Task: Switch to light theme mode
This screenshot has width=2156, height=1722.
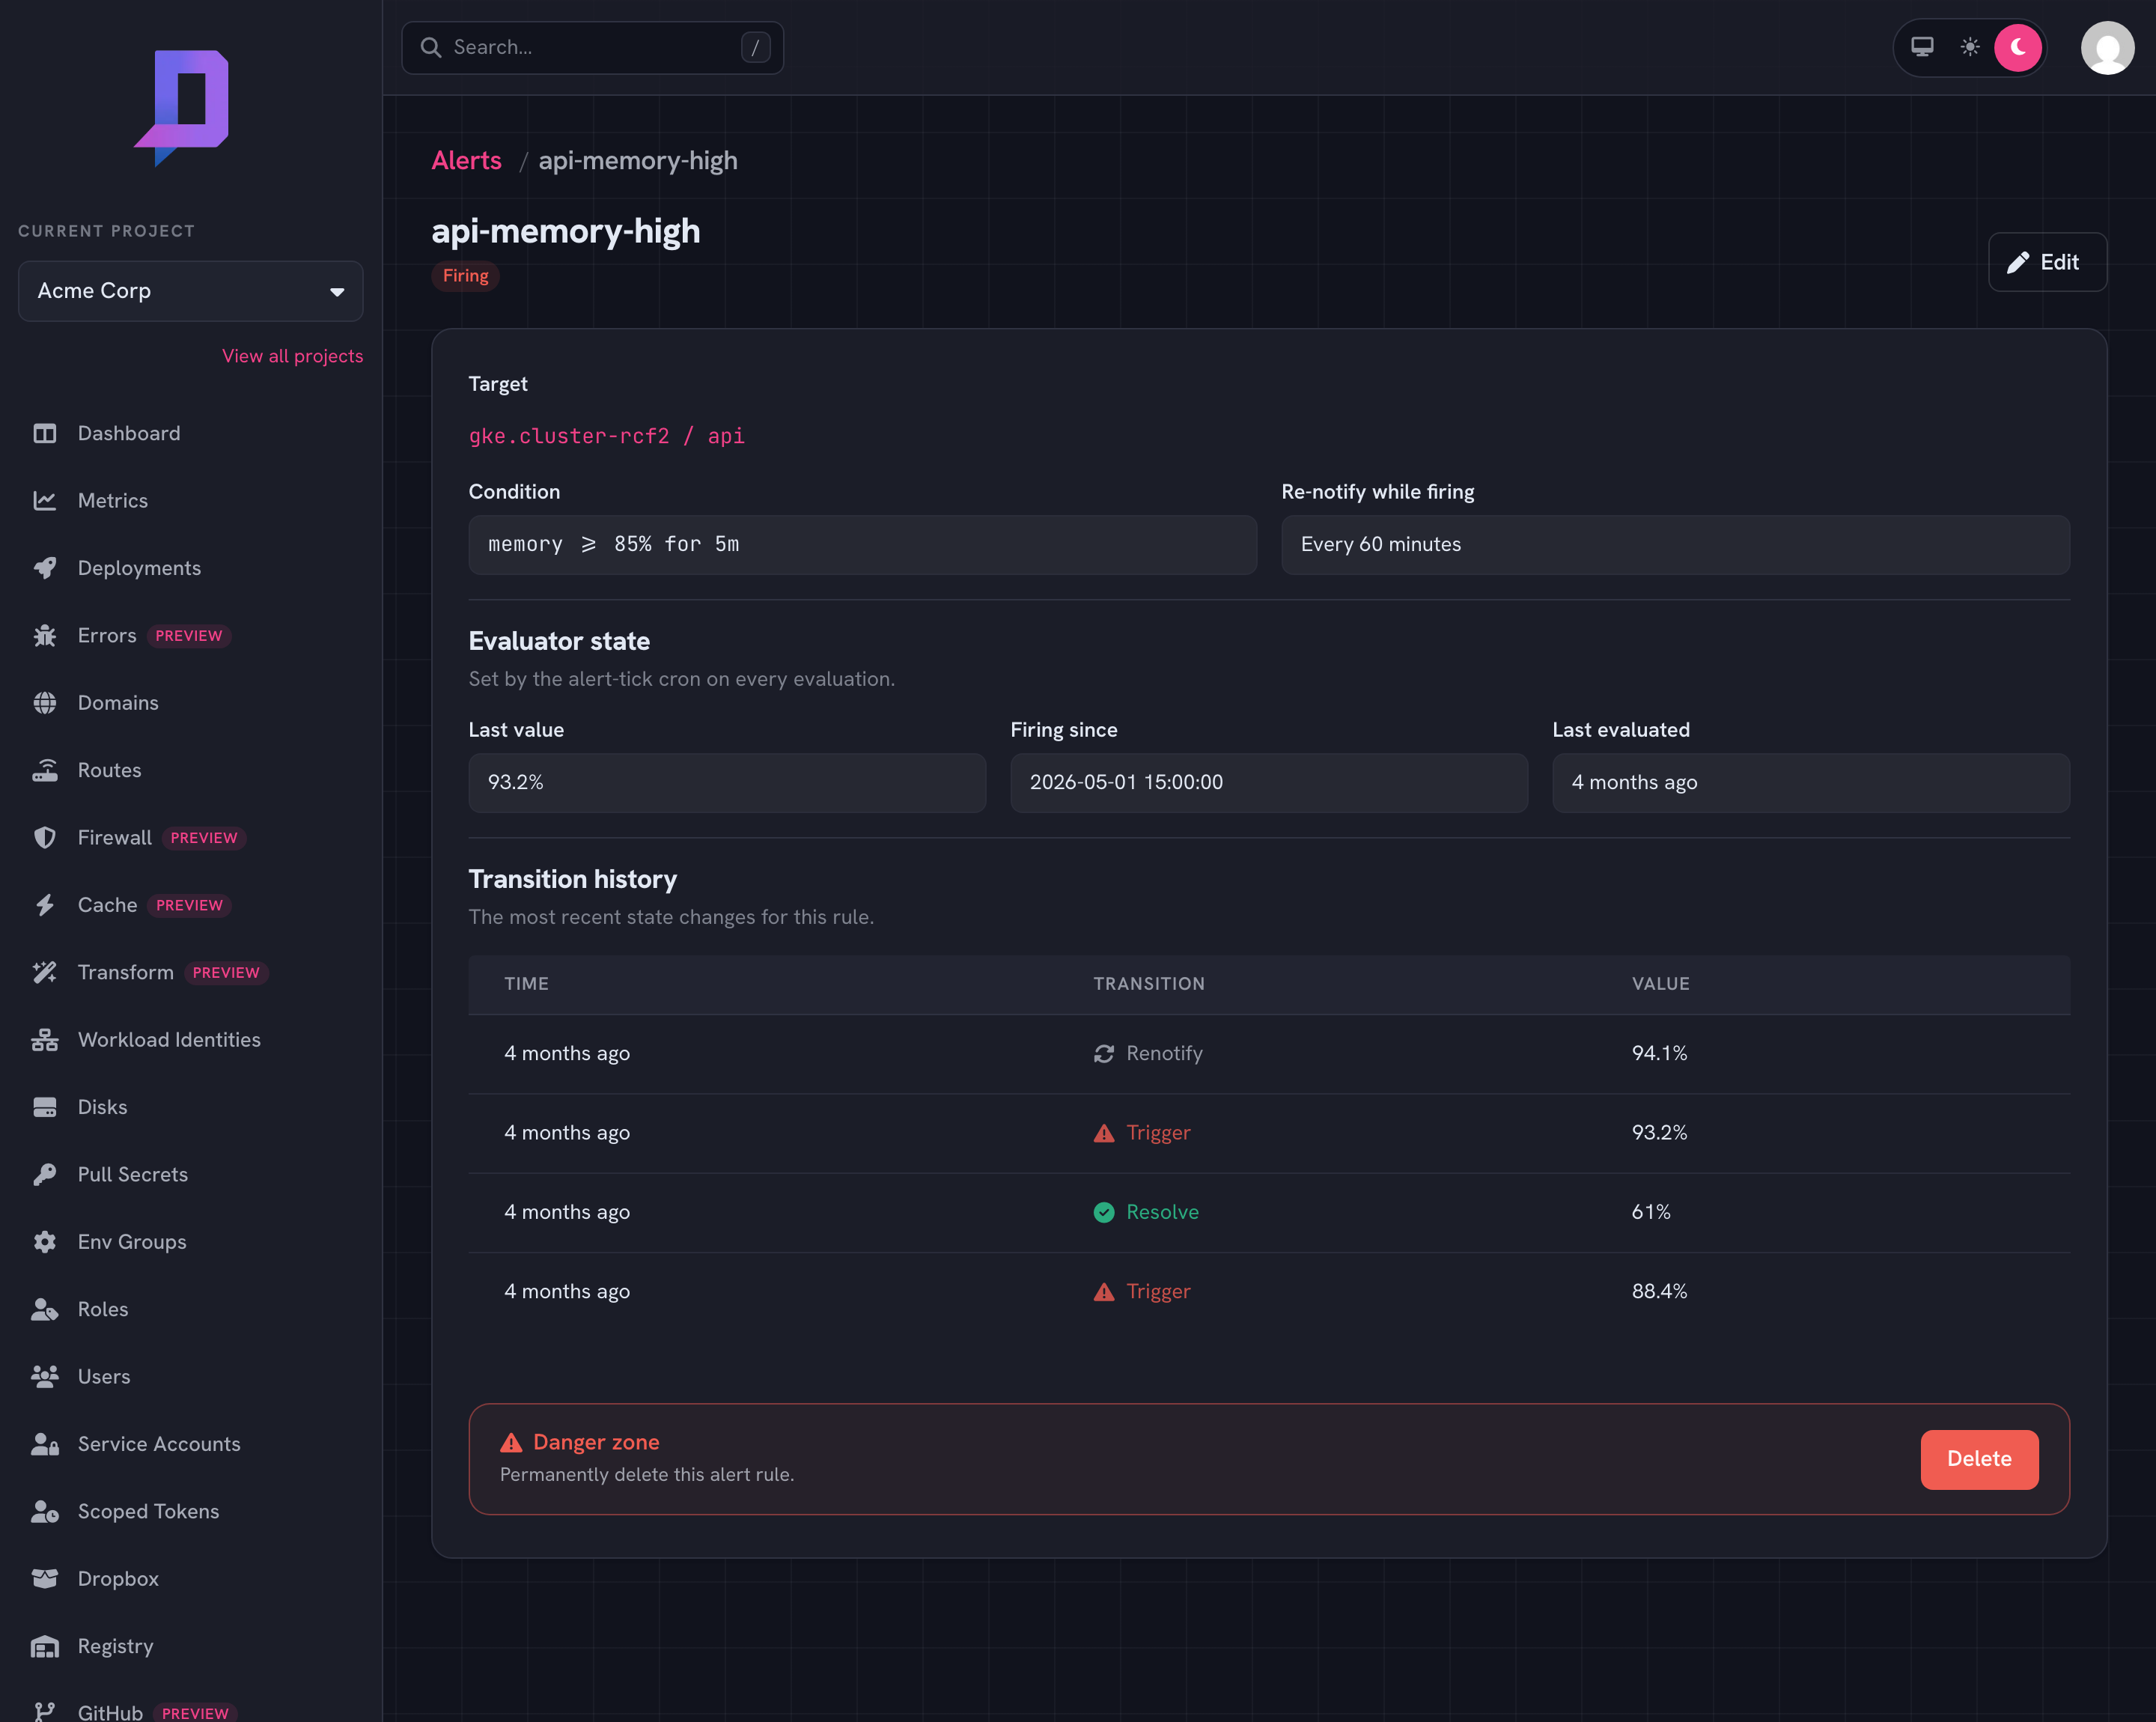Action: [x=1970, y=47]
